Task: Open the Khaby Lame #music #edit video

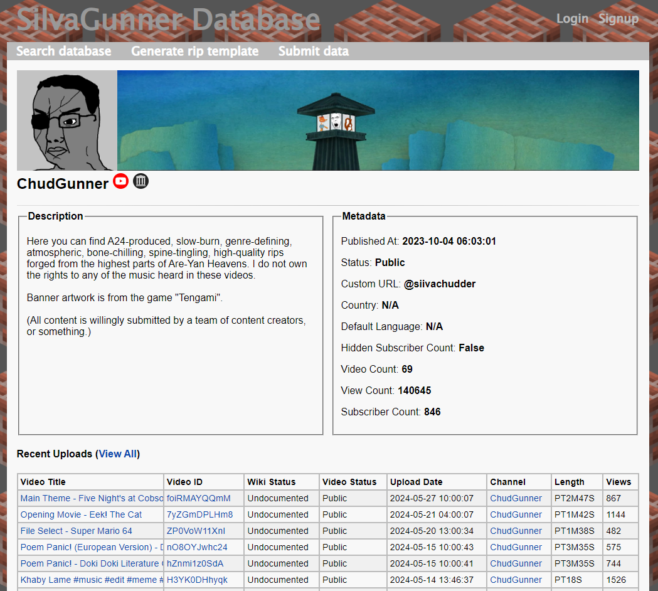Action: 92,580
